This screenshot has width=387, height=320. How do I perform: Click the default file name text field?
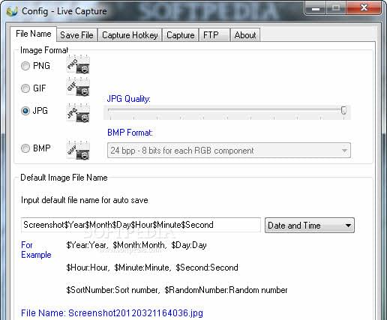click(x=141, y=225)
